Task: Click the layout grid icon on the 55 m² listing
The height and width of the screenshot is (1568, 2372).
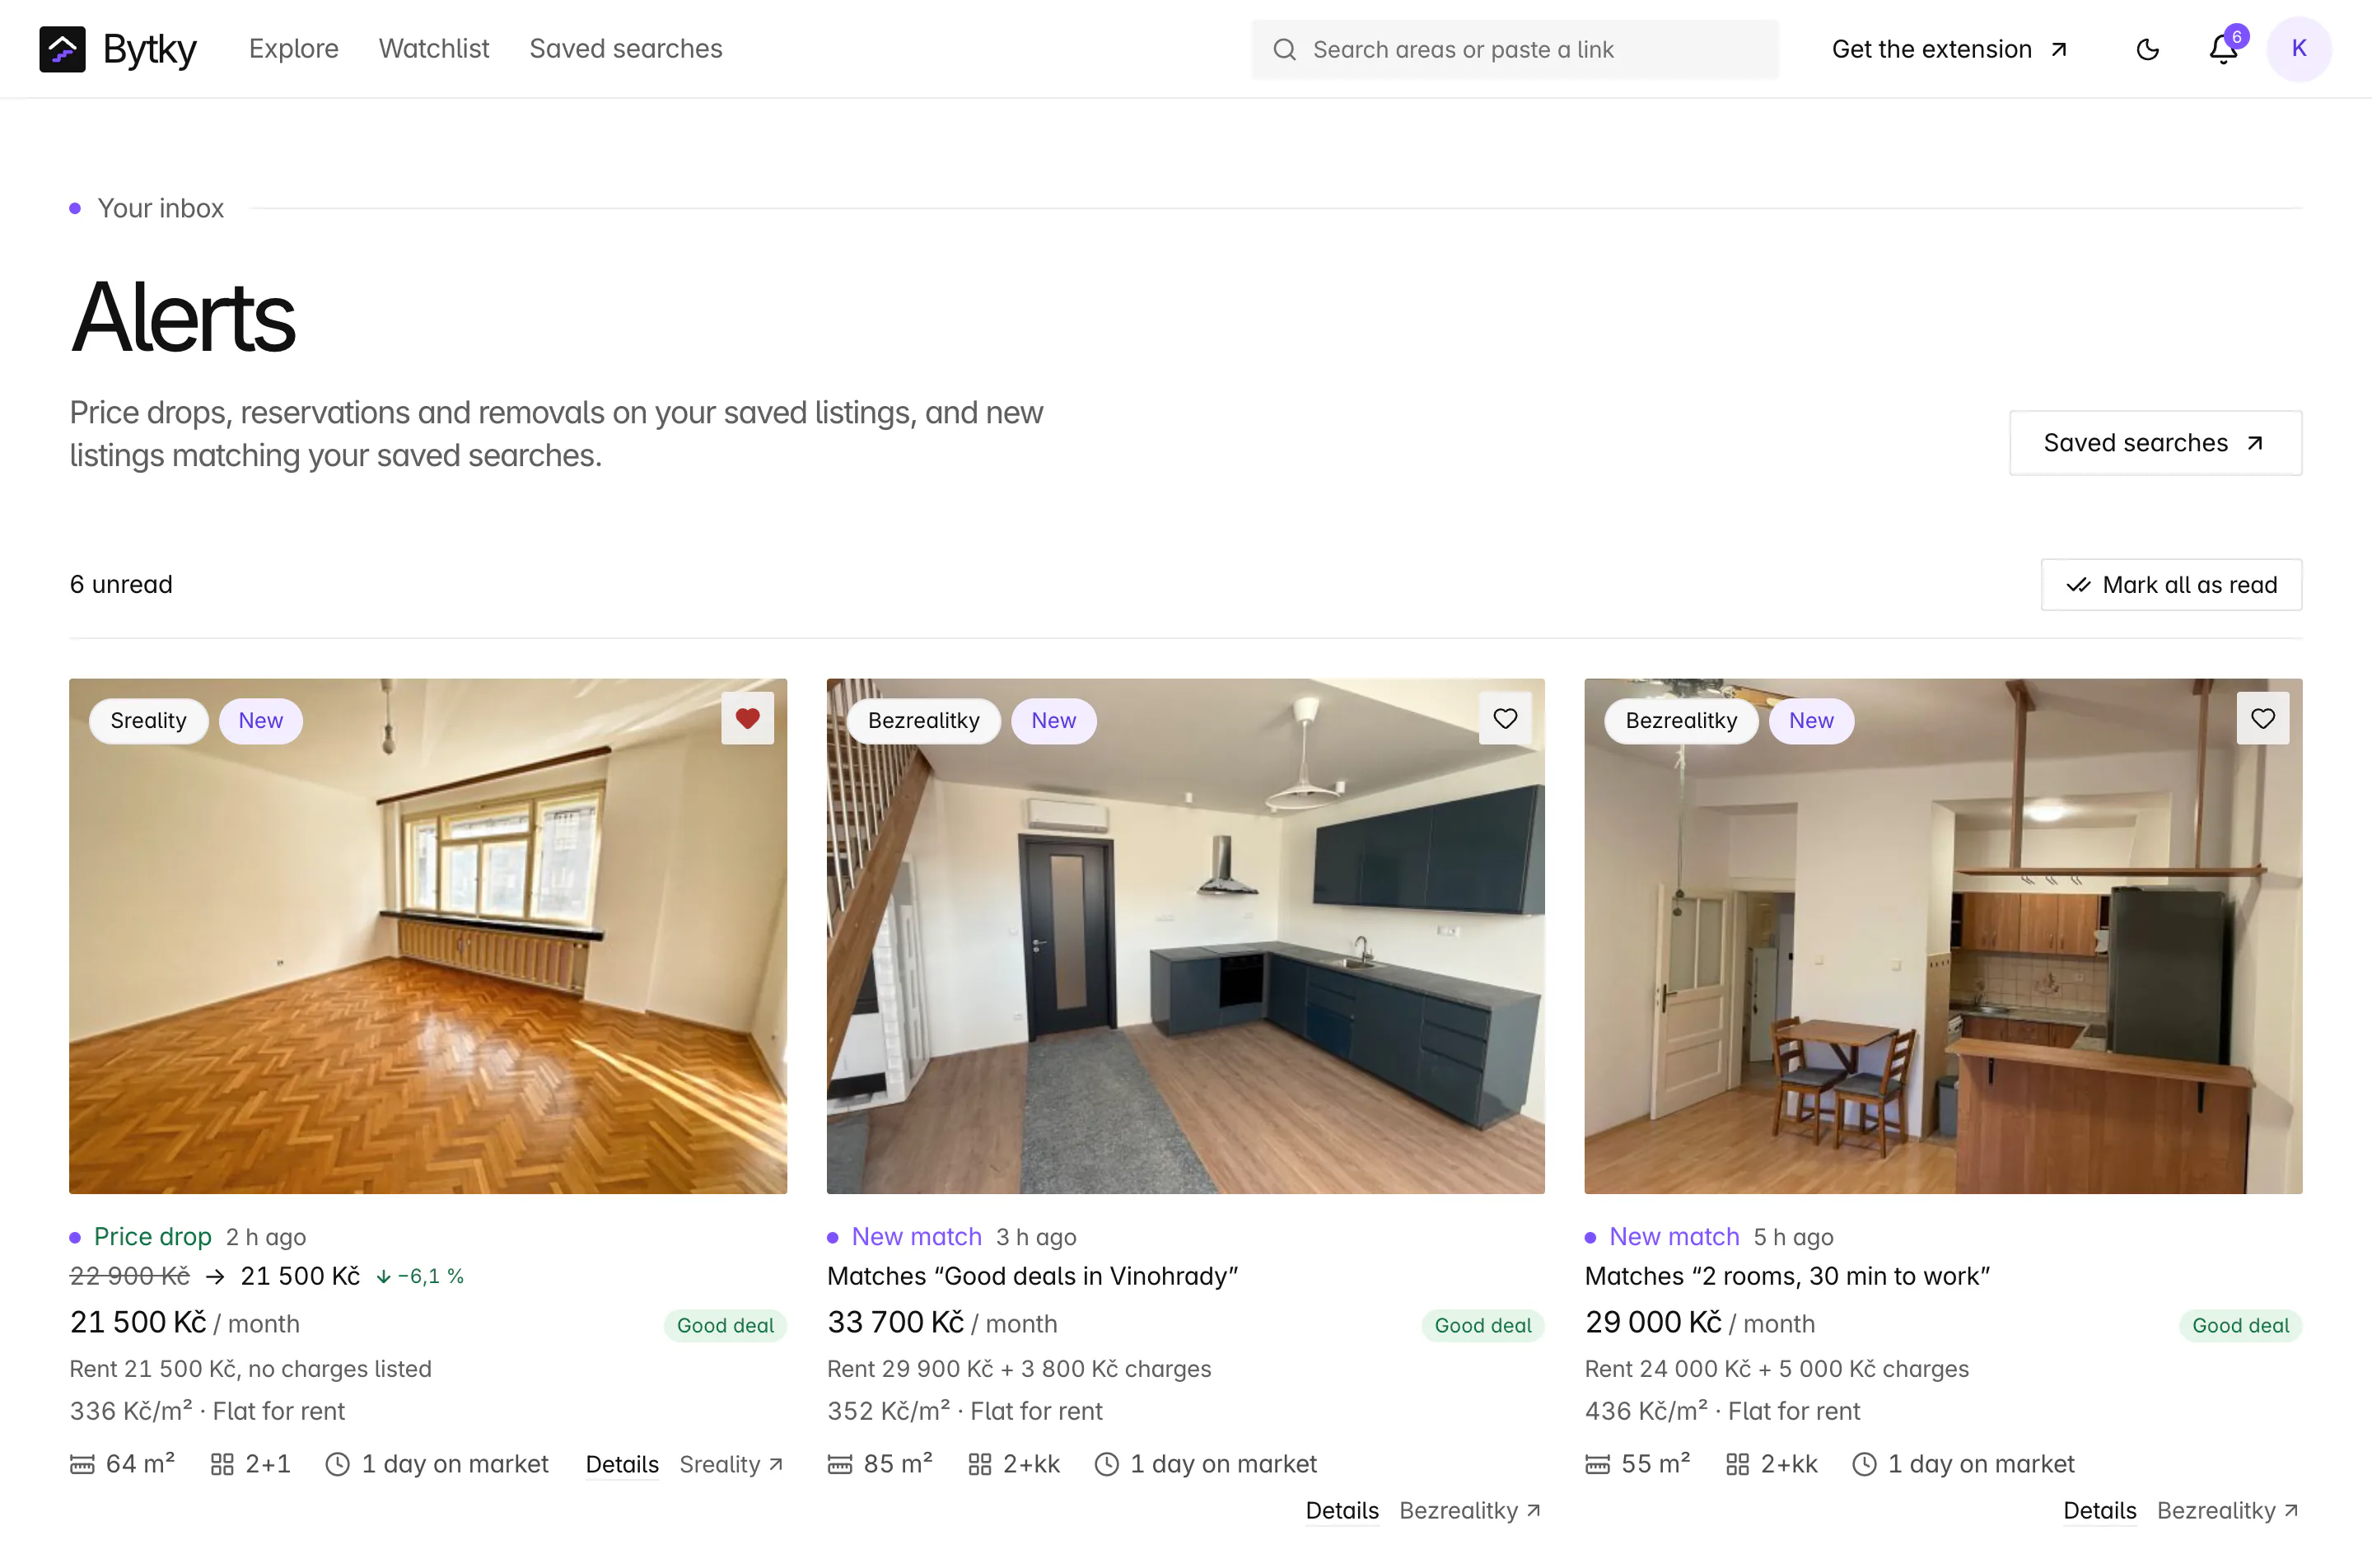Action: click(x=1738, y=1465)
